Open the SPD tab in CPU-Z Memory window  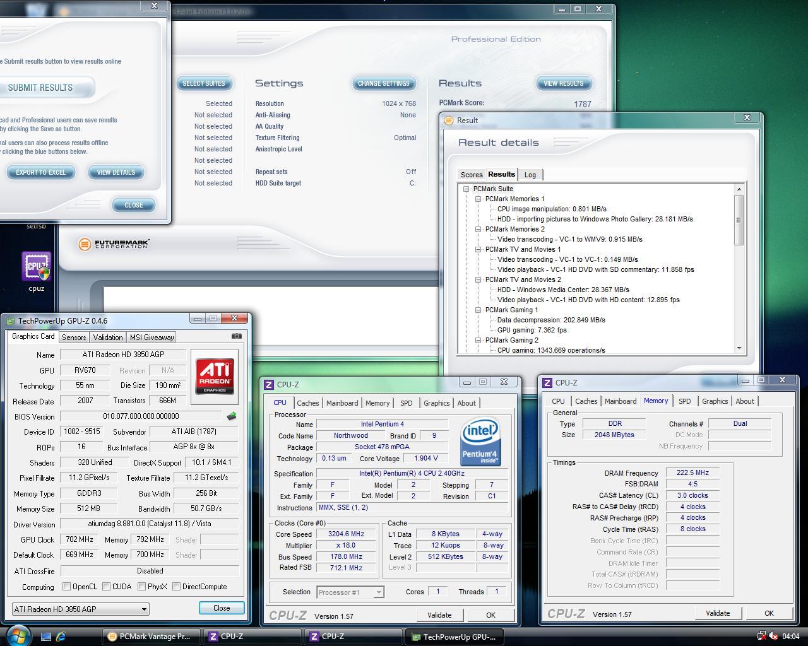point(685,401)
